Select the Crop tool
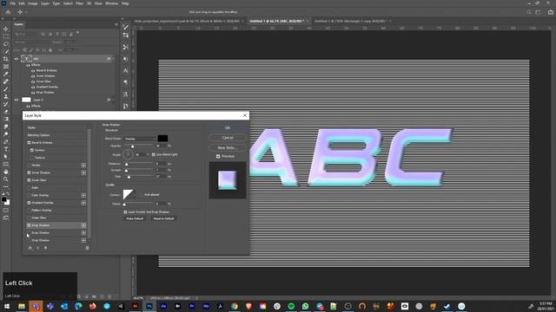 (x=6, y=59)
